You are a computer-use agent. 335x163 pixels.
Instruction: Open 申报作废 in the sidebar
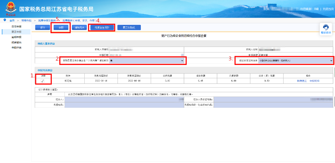pos(16,48)
